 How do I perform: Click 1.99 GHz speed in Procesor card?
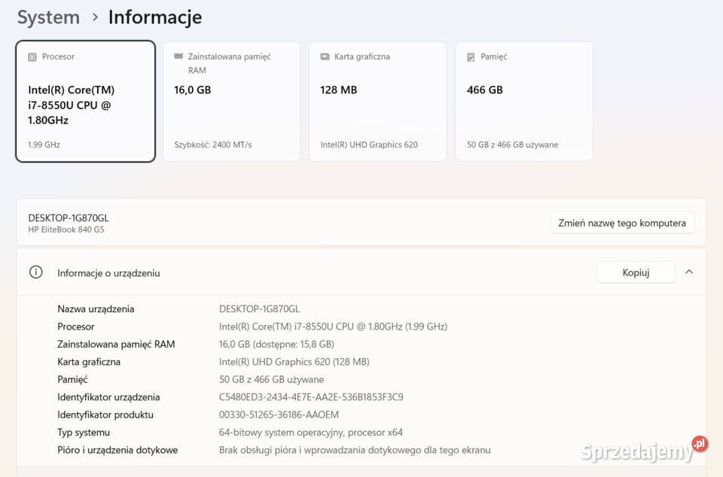44,144
